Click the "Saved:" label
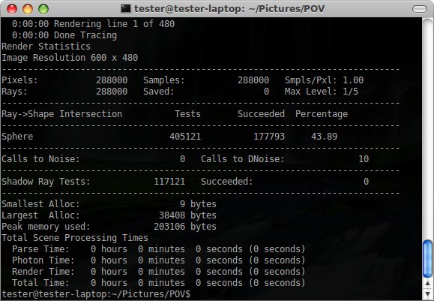This screenshot has width=434, height=301. (x=159, y=92)
